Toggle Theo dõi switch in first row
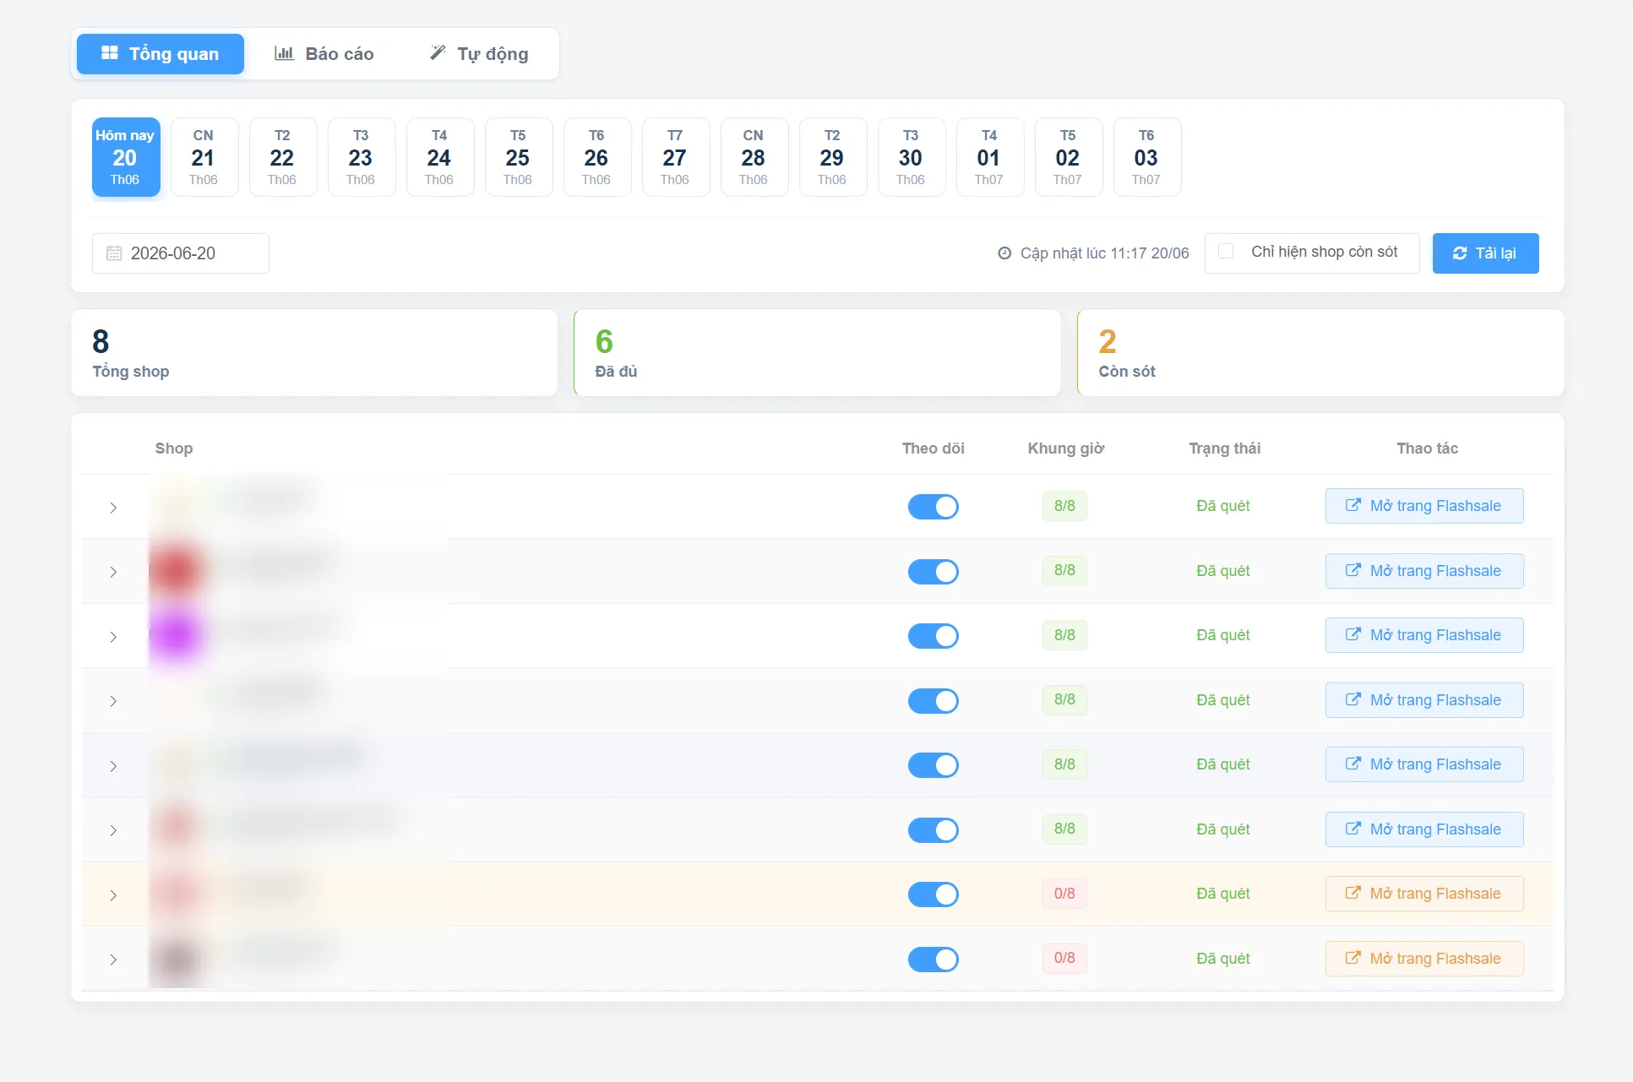Image resolution: width=1633 pixels, height=1082 pixels. (x=933, y=507)
